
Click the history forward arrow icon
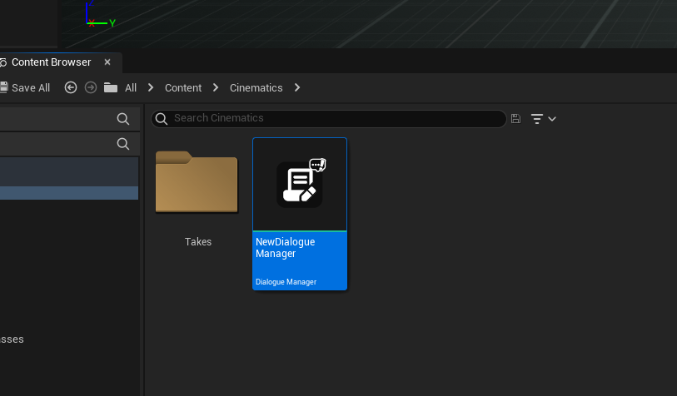(91, 87)
